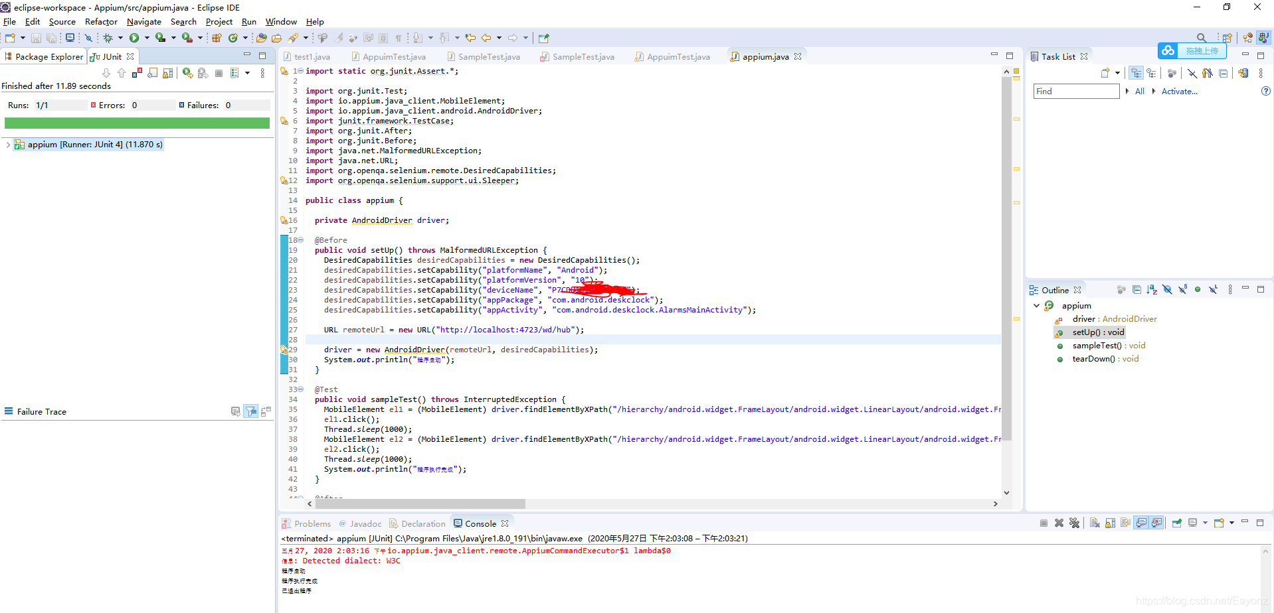Screen dimensions: 1274x613
Task: Toggle Scheduled presentation in Task List
Action: (1151, 73)
